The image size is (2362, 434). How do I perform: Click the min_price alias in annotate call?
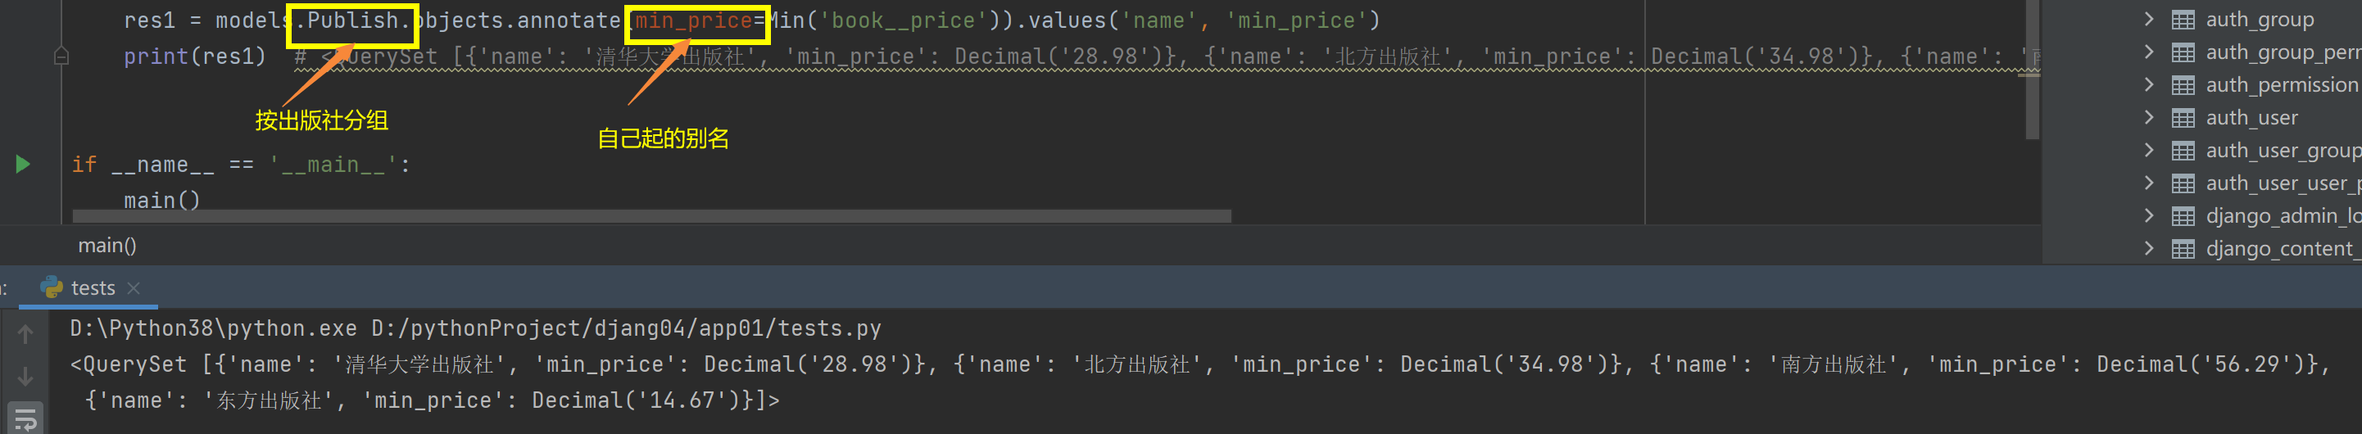click(x=693, y=20)
